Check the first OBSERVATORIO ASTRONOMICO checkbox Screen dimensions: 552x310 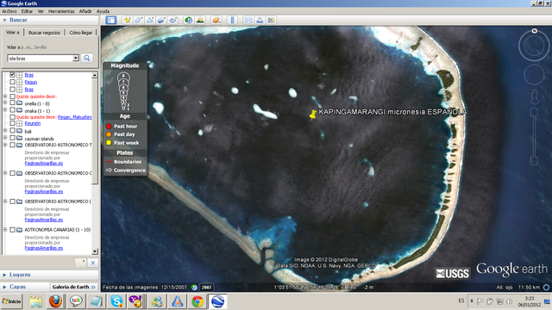(13, 145)
